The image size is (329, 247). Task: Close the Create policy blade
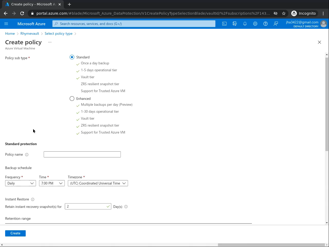pos(319,42)
